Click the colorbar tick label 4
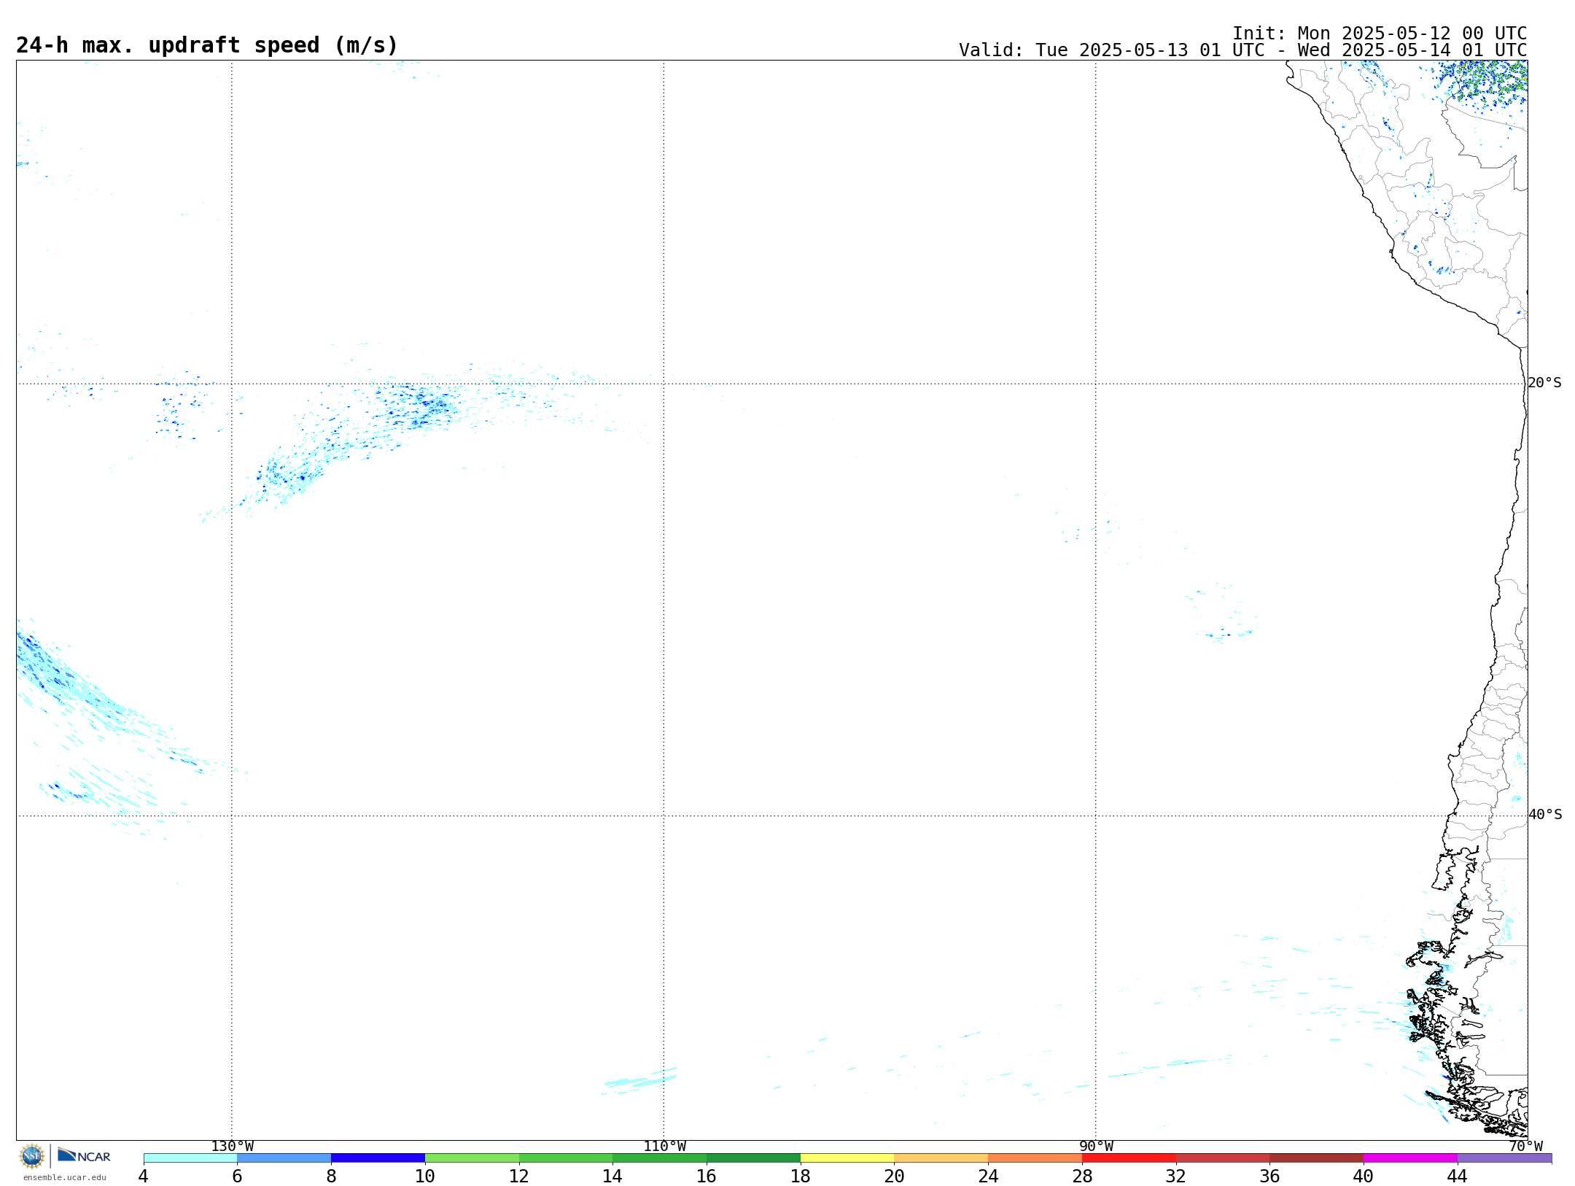The width and height of the screenshot is (1575, 1186). tap(144, 1176)
